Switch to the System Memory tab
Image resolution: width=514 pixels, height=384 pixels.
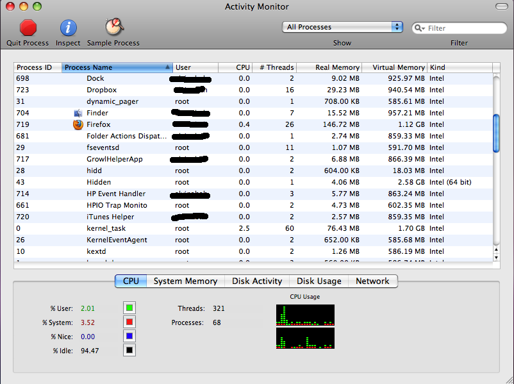click(x=185, y=281)
